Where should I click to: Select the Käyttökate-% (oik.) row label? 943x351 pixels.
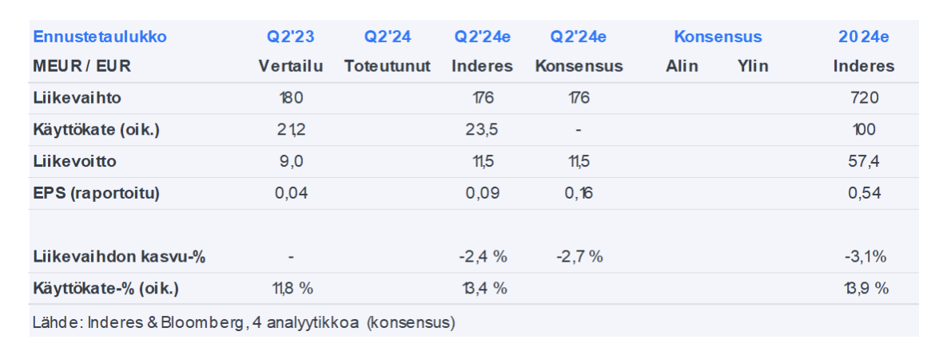106,288
